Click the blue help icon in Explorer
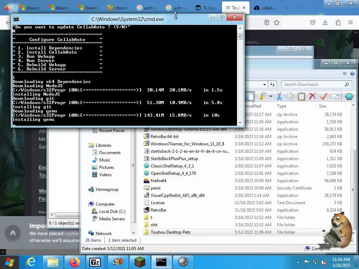The height and width of the screenshot is (269, 359). (x=352, y=74)
